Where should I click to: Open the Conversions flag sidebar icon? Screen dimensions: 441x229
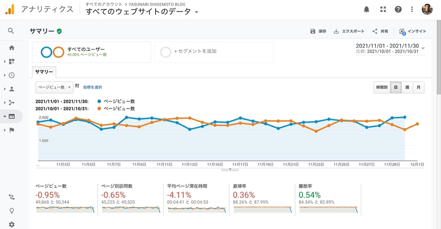12,130
